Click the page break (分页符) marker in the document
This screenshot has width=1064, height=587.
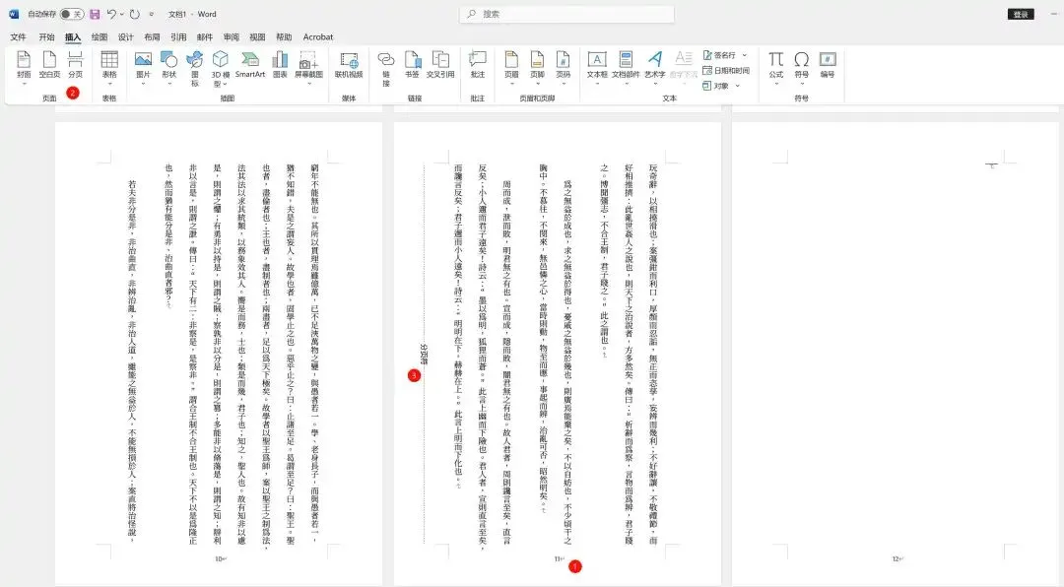pyautogui.click(x=424, y=355)
